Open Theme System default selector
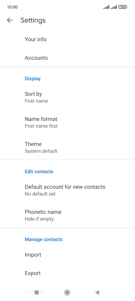Viewport: 135px width, 301px height. 67,147
